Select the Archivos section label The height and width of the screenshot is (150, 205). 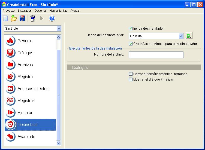[x=25, y=65]
